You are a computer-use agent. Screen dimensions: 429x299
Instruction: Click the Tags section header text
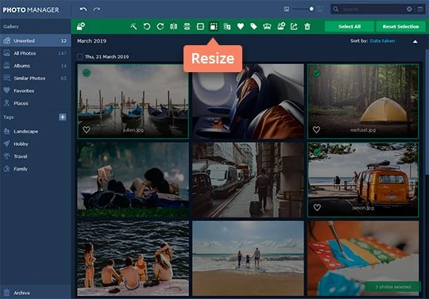click(x=9, y=117)
